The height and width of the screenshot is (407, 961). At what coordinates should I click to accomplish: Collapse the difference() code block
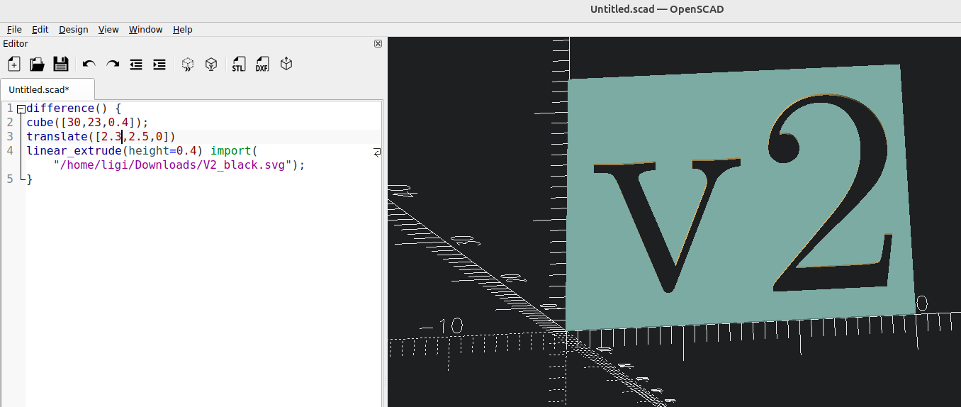click(21, 108)
